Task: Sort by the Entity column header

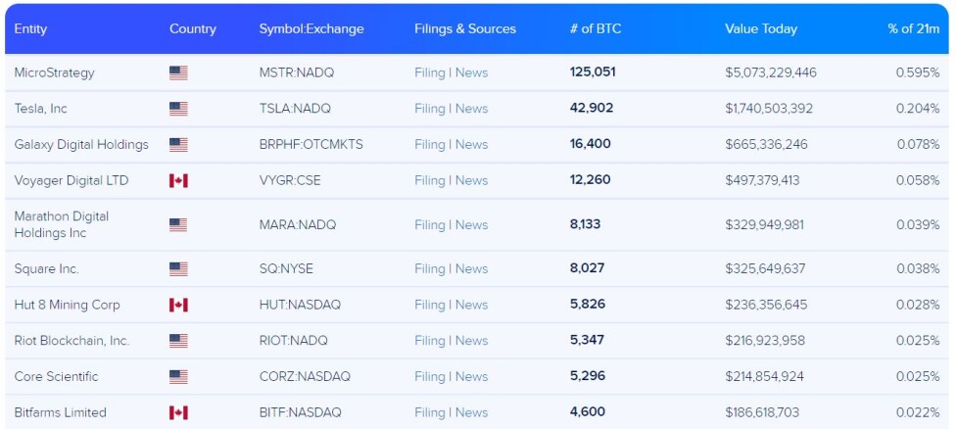Action: pyautogui.click(x=30, y=28)
